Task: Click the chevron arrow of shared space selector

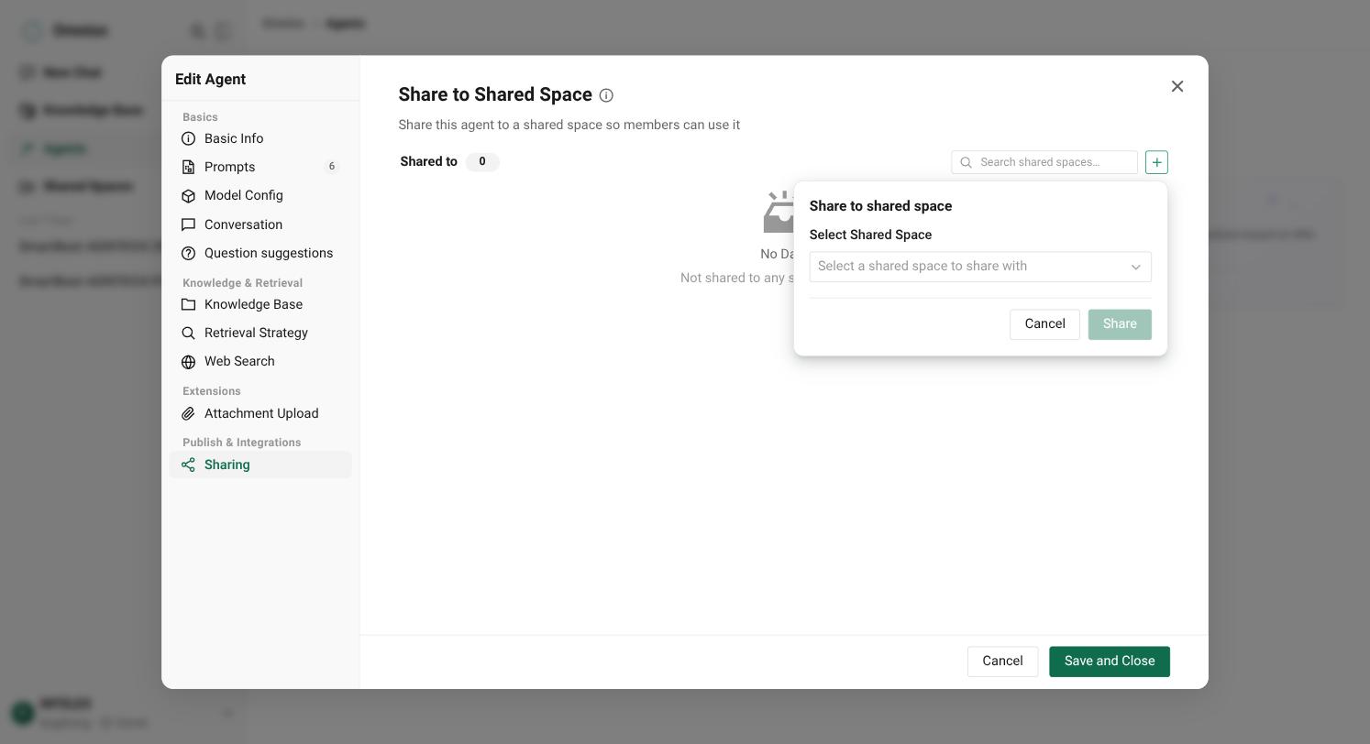Action: click(1135, 267)
